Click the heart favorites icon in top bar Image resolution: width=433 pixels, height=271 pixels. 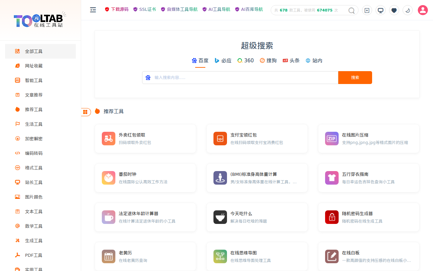click(x=394, y=10)
